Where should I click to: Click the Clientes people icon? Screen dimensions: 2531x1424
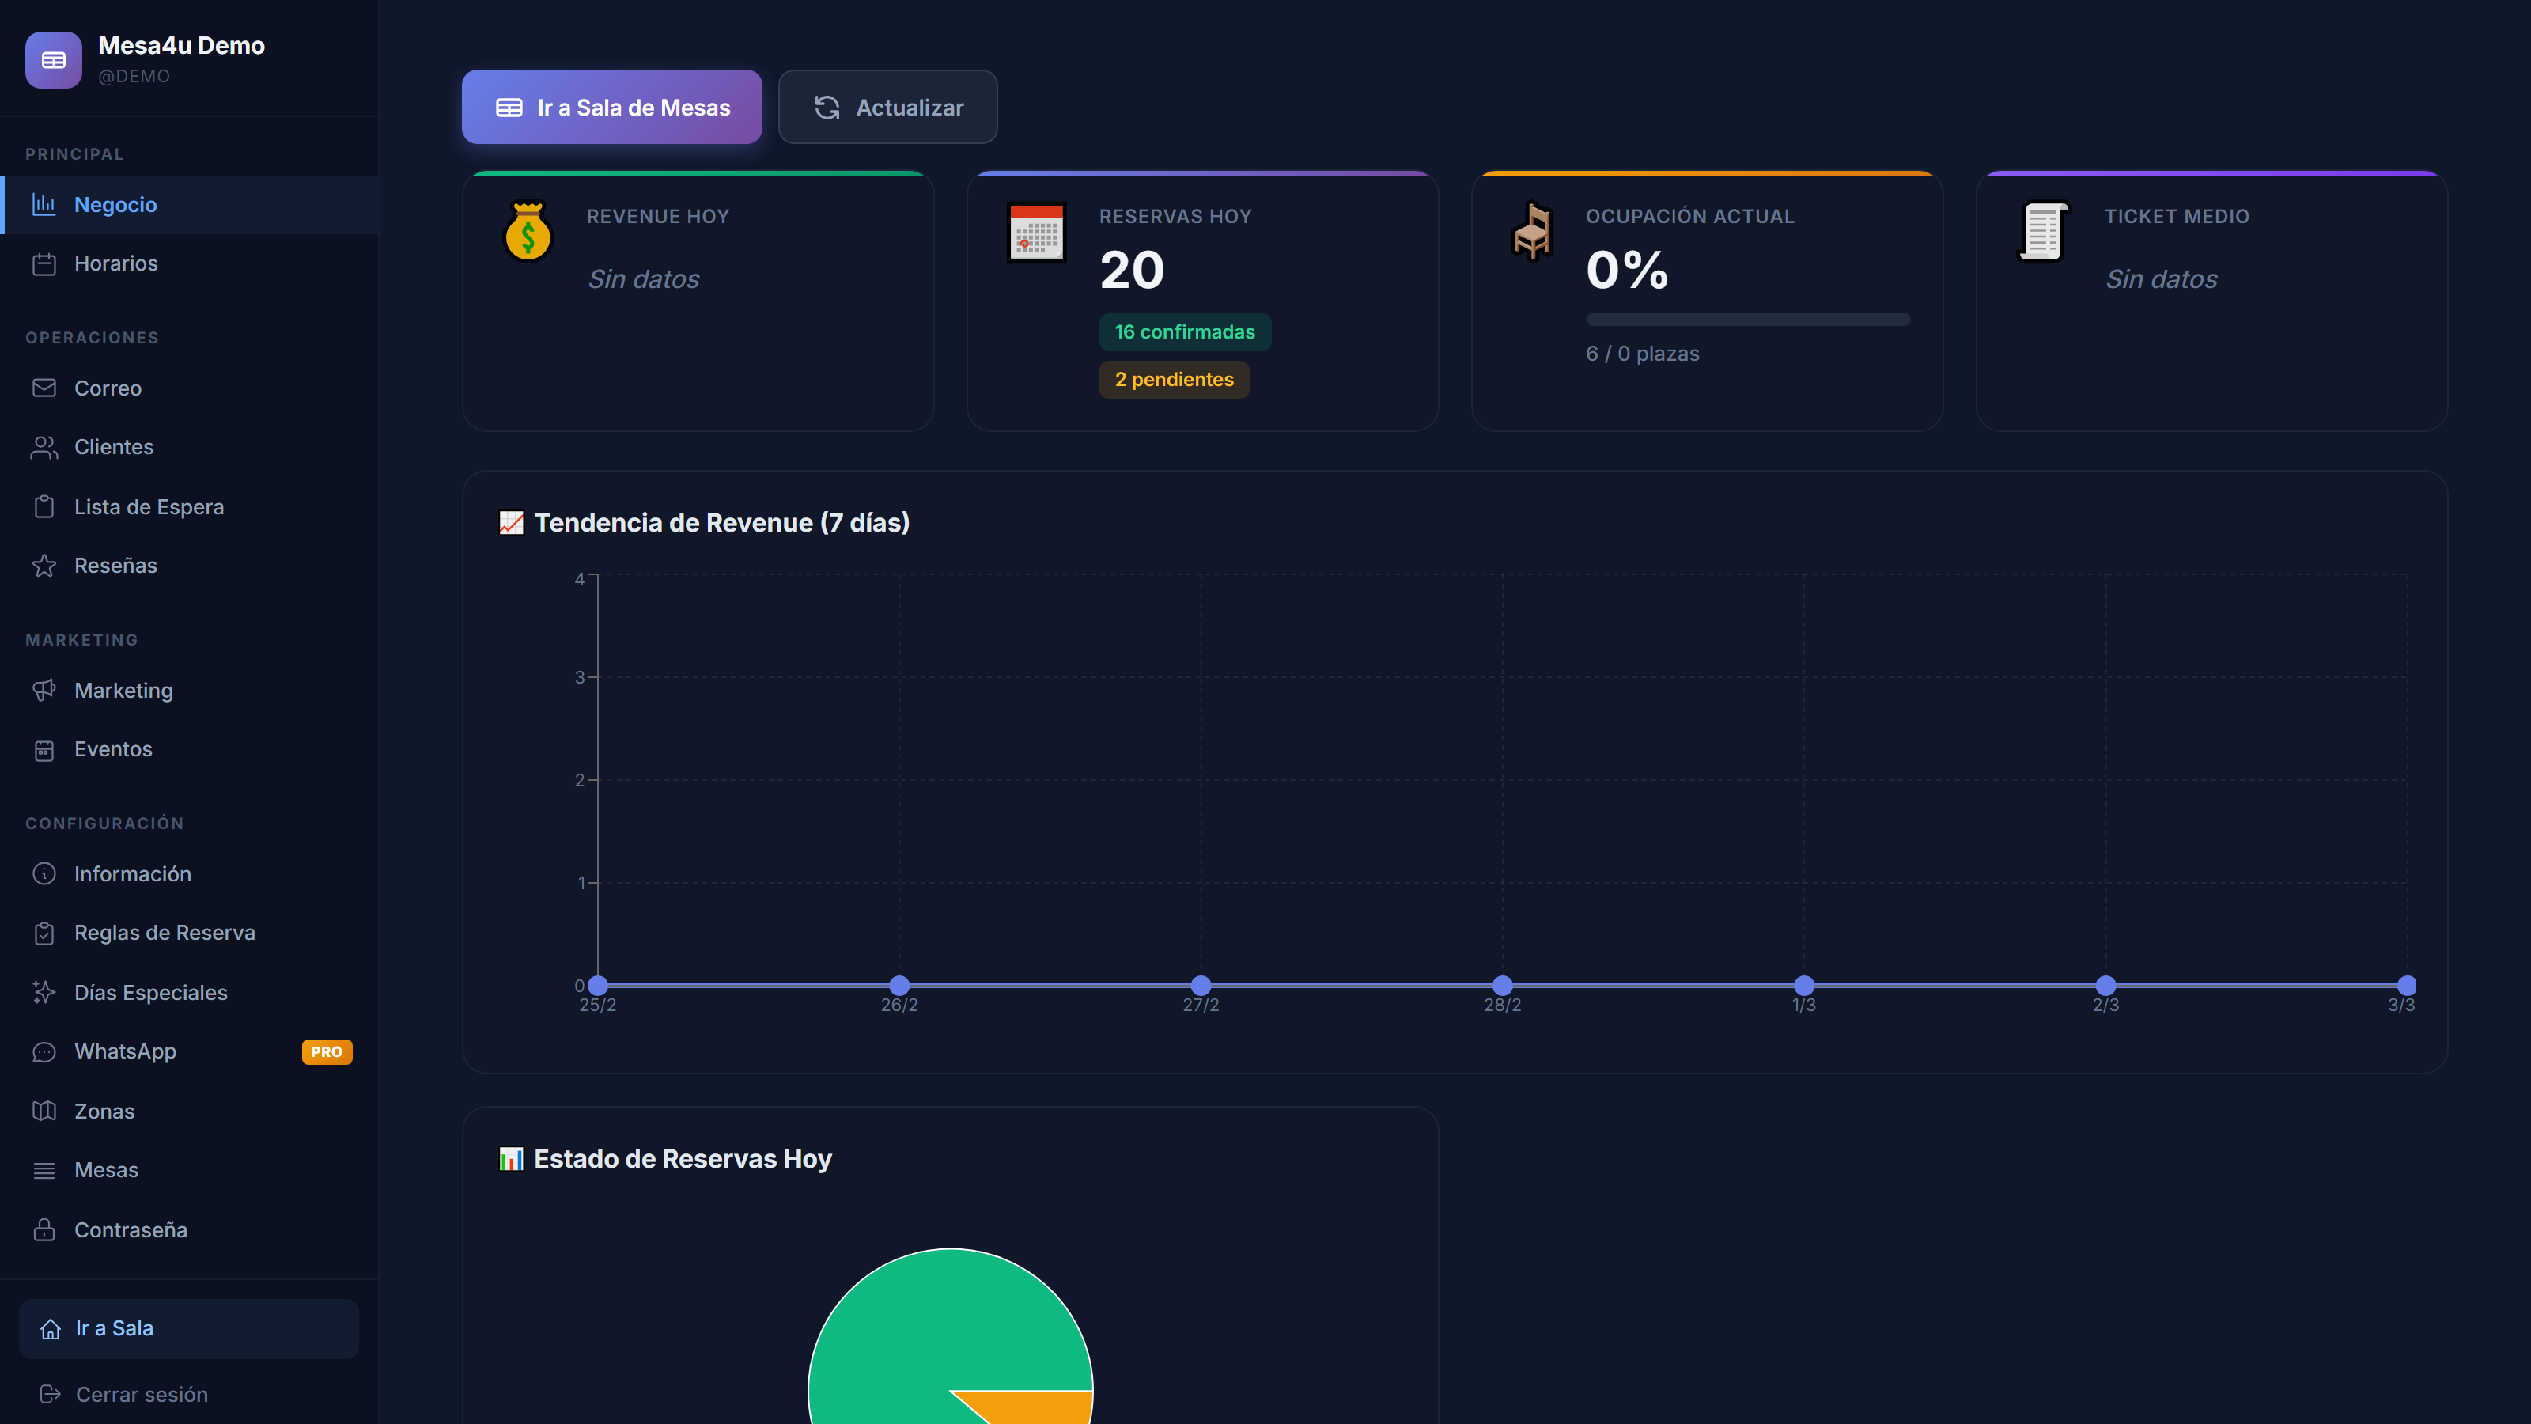tap(44, 447)
